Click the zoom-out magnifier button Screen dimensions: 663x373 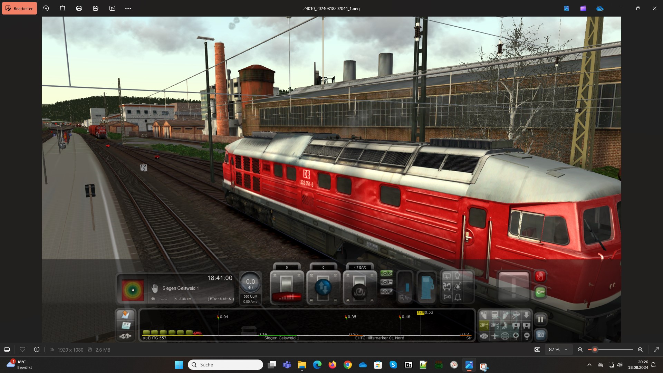pyautogui.click(x=580, y=350)
